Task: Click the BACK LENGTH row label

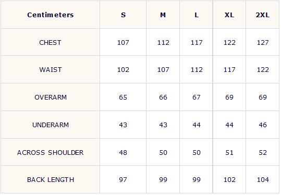Action: [x=51, y=180]
